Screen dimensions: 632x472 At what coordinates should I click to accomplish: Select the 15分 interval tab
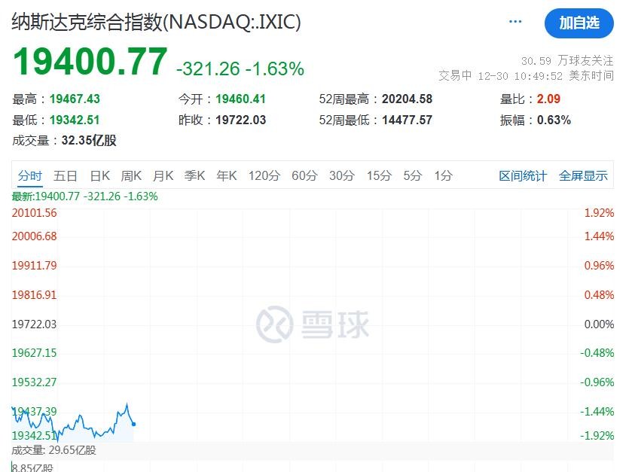[x=379, y=175]
